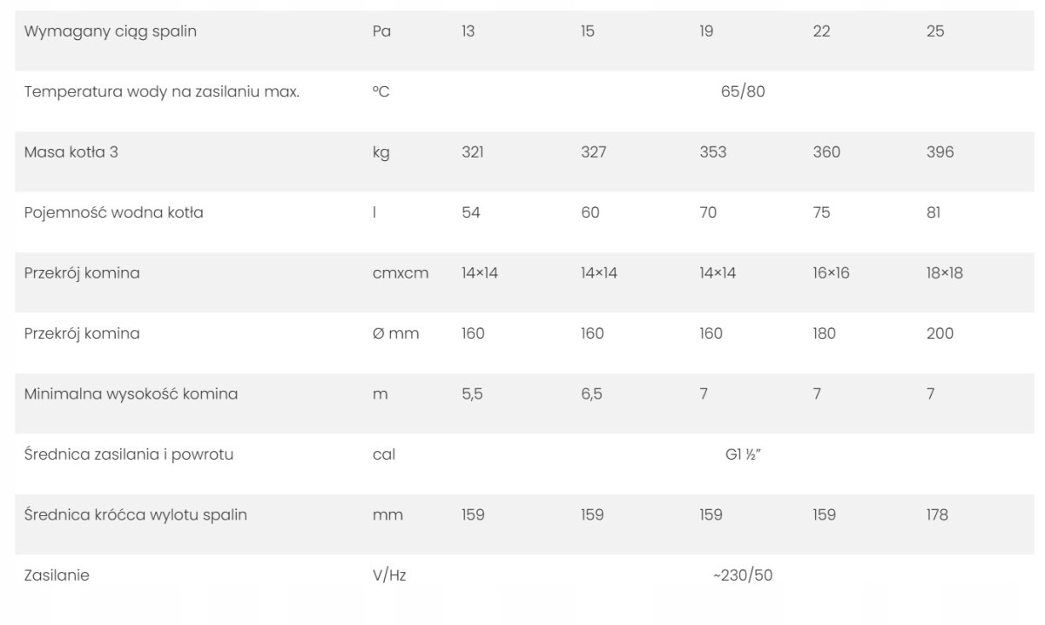The image size is (1045, 625).
Task: Select the '~230/50' power supply value
Action: [743, 575]
